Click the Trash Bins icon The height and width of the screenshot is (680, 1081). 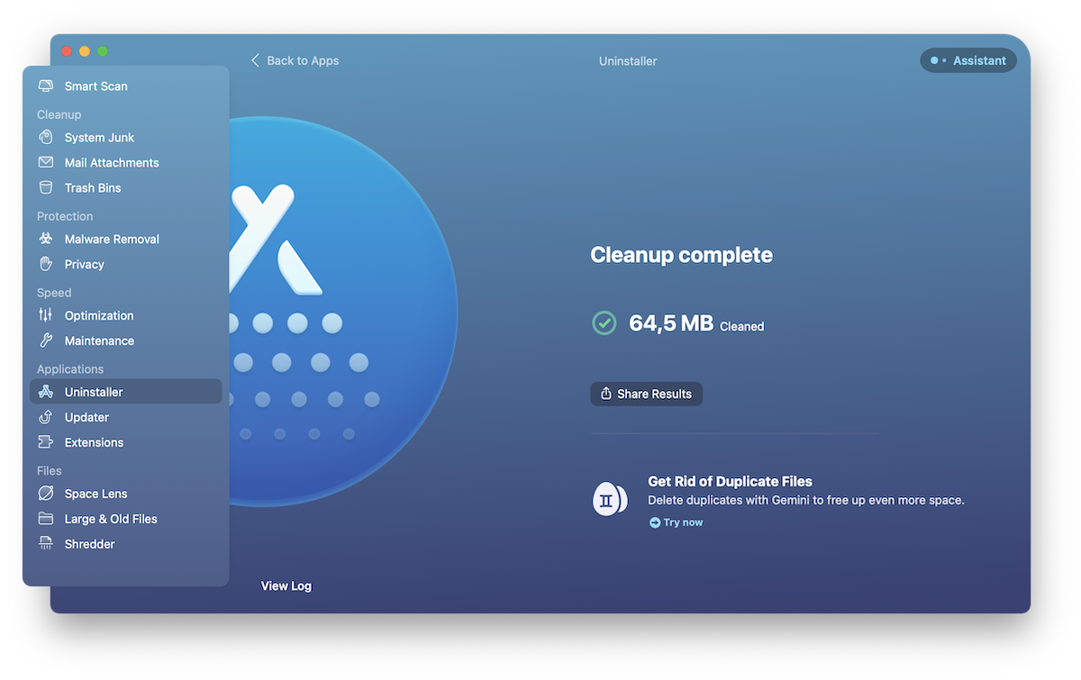tap(46, 188)
